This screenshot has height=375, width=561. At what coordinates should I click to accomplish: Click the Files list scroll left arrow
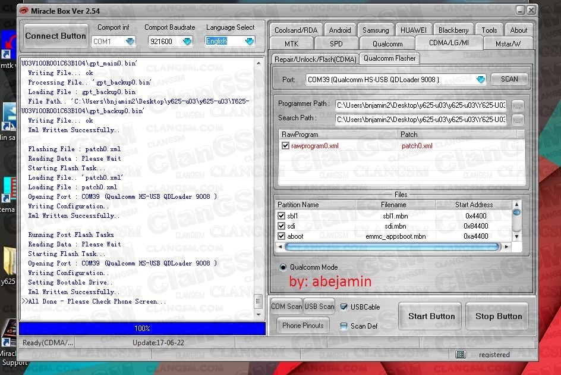(280, 246)
